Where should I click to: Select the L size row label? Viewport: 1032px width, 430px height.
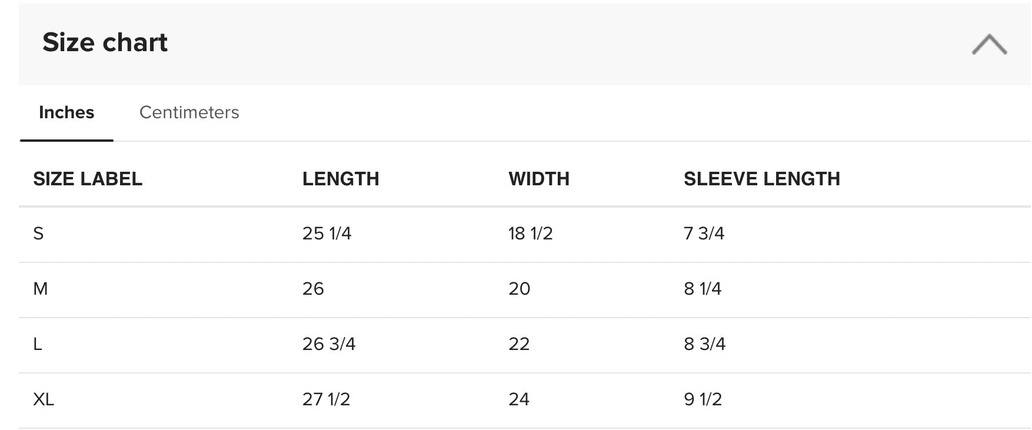(x=38, y=344)
